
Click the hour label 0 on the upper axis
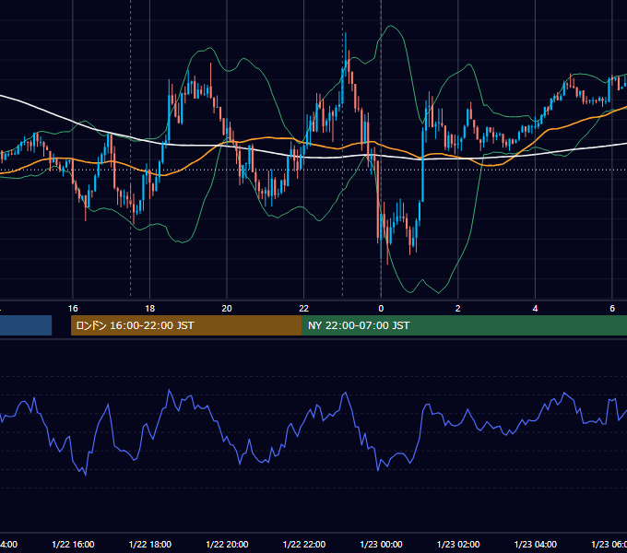[x=381, y=309]
